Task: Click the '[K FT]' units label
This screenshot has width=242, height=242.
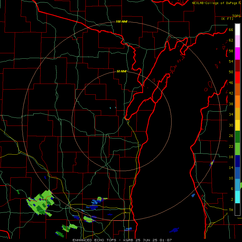Action: tap(227, 19)
